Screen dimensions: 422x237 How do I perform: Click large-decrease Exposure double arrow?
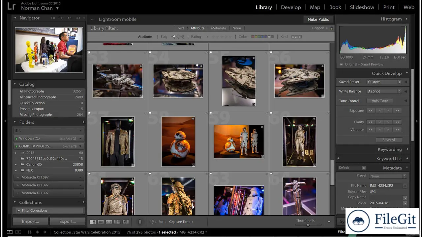371,111
